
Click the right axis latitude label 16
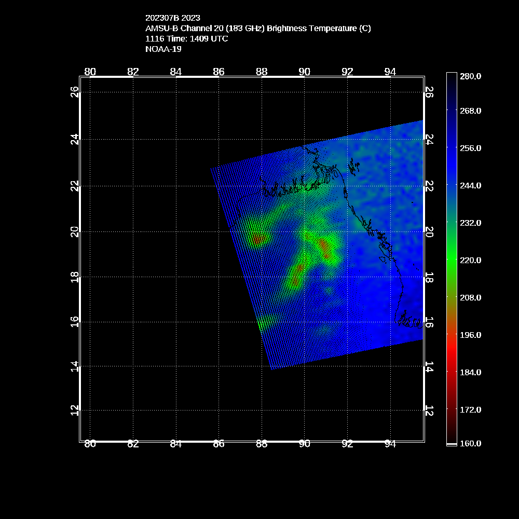429,322
